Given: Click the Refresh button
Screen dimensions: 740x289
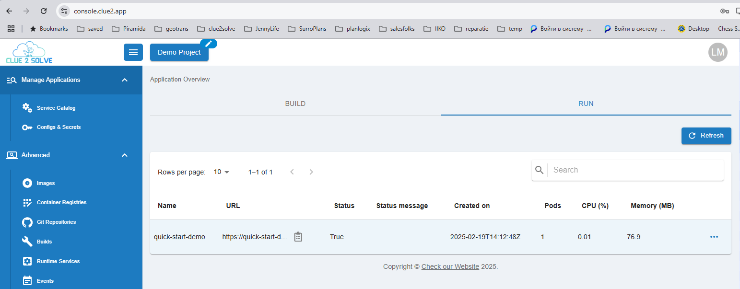Looking at the screenshot, I should coord(706,136).
